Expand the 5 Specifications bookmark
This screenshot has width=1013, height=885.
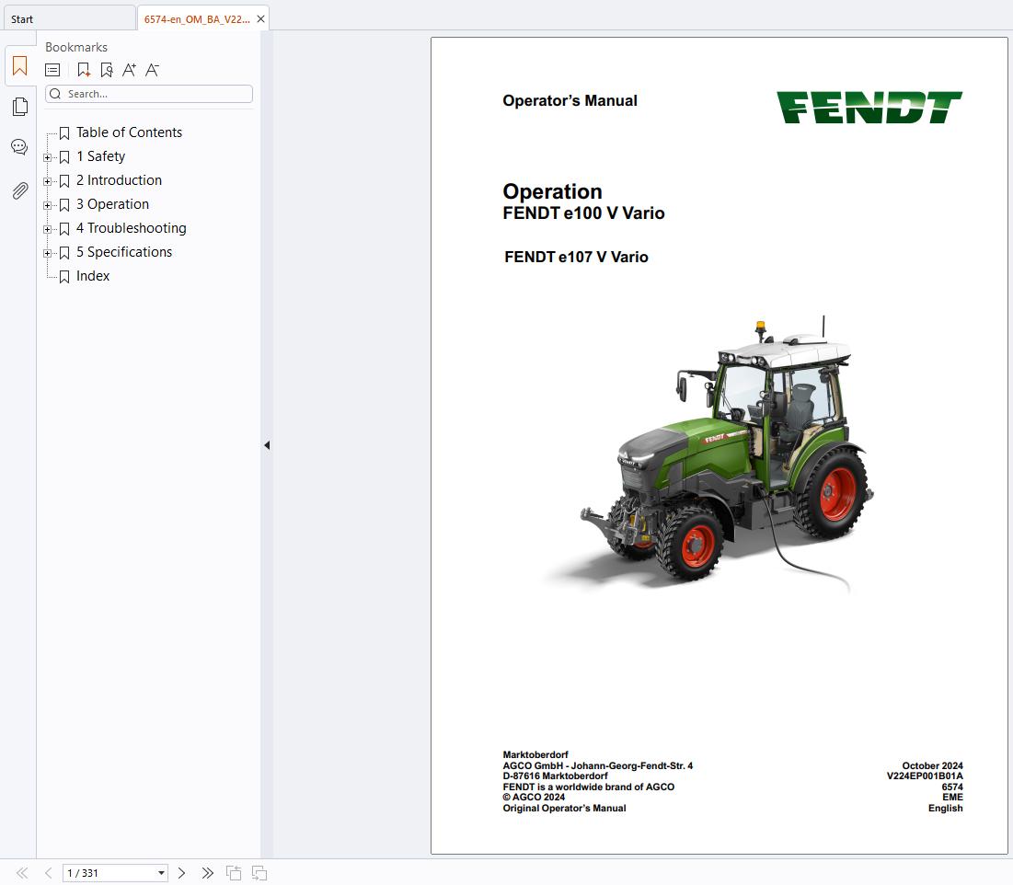47,253
